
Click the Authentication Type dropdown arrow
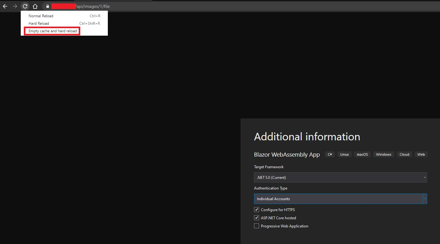[x=425, y=199]
